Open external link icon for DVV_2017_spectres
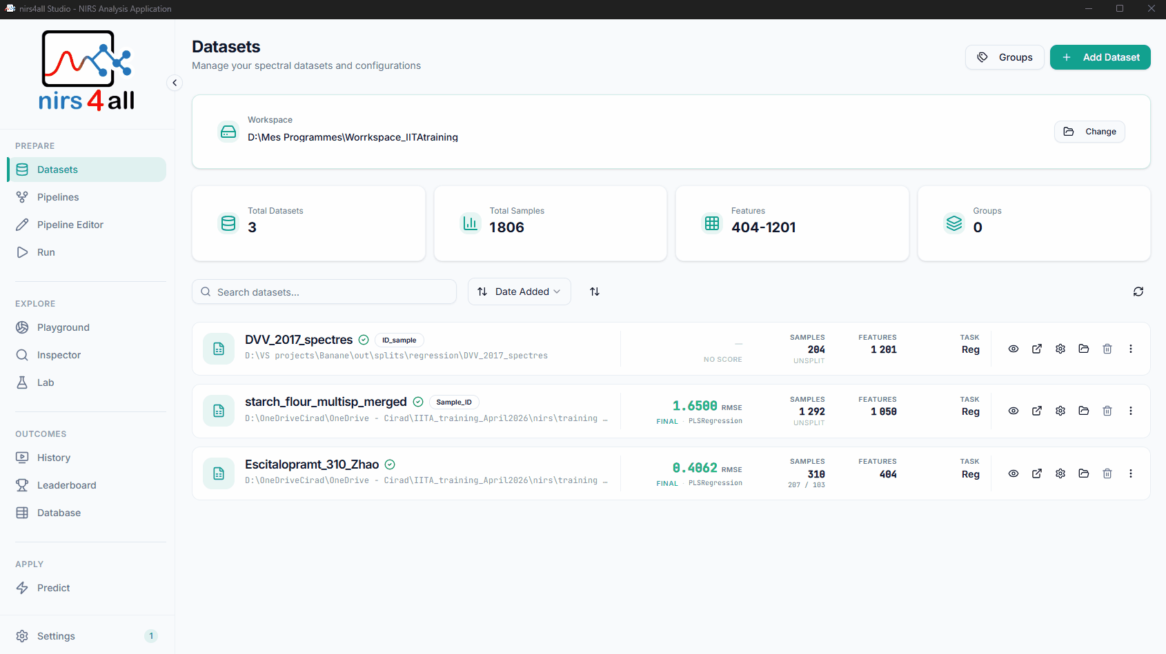Screen dimensions: 1166x654 [x=1037, y=349]
